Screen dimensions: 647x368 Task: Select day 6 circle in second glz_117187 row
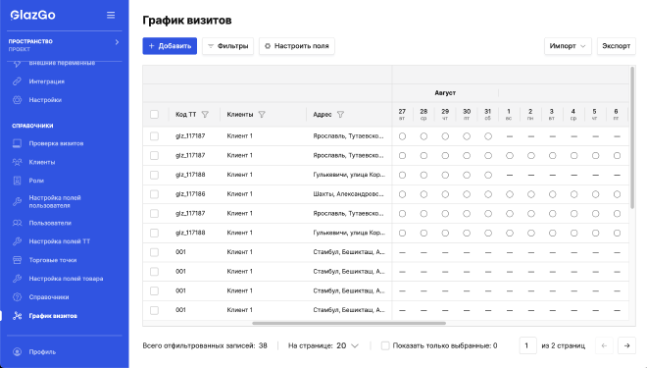[617, 156]
